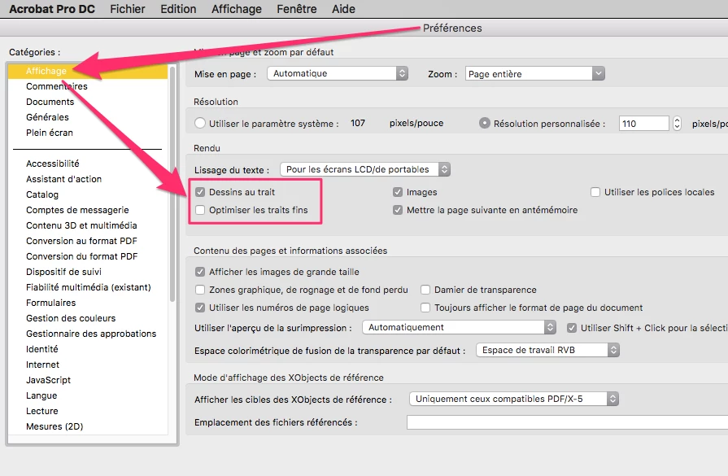The height and width of the screenshot is (476, 728).
Task: Select Fiabilité multimédia (existant) category
Action: (88, 287)
